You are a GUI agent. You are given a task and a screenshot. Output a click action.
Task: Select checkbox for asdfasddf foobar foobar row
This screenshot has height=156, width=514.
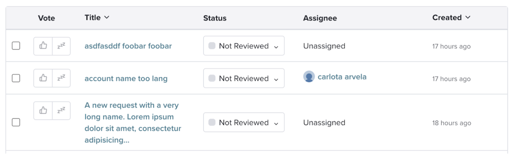coord(16,46)
